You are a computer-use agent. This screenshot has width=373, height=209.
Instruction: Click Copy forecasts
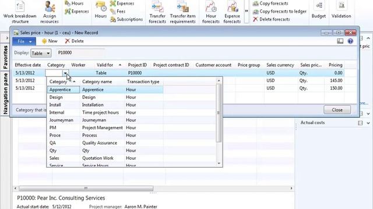[x=270, y=3]
